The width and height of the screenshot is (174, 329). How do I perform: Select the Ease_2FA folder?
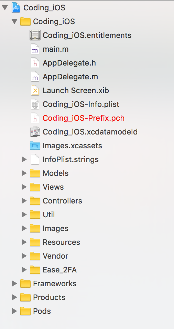pos(59,270)
